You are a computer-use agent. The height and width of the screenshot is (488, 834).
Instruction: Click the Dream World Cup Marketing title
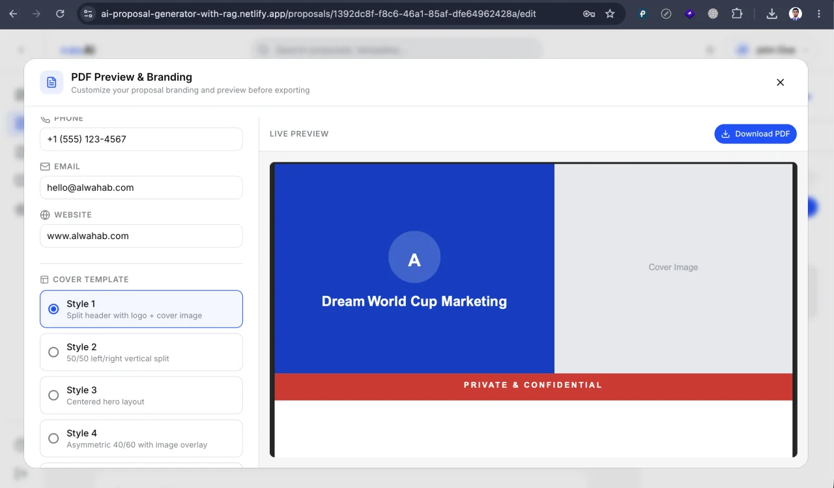tap(414, 301)
